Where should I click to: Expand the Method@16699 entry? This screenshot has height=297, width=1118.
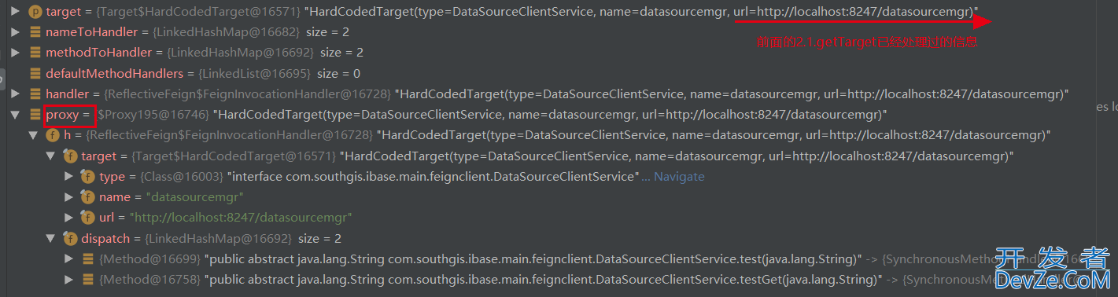tap(69, 258)
